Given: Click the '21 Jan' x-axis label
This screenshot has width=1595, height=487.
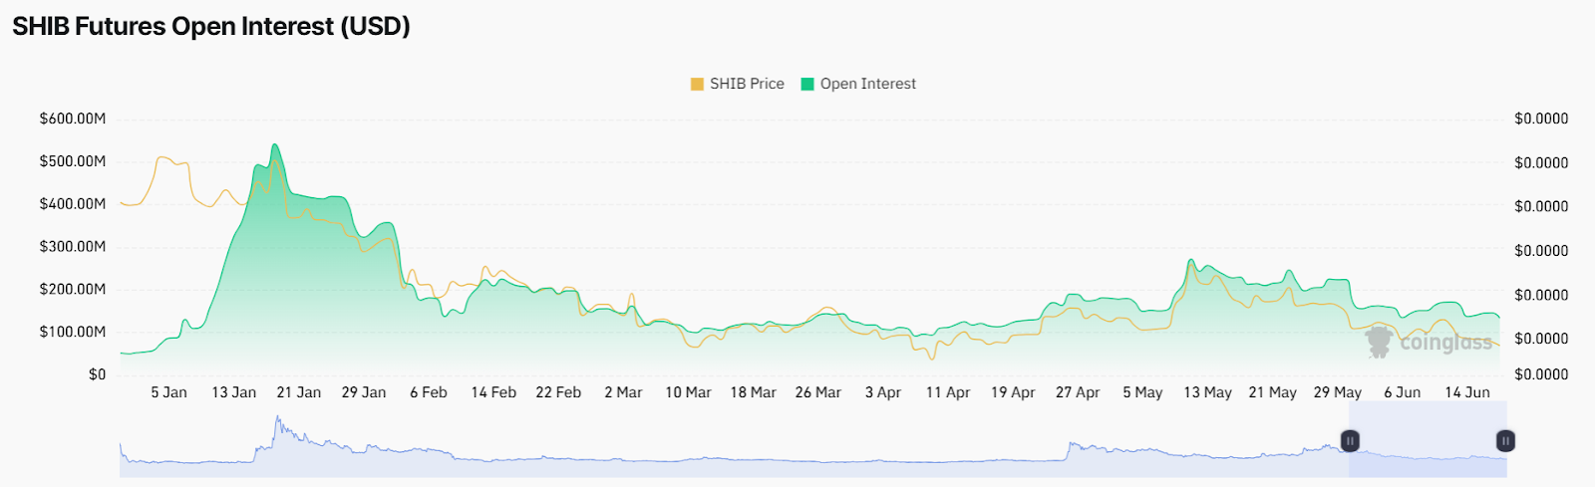Looking at the screenshot, I should click(299, 392).
